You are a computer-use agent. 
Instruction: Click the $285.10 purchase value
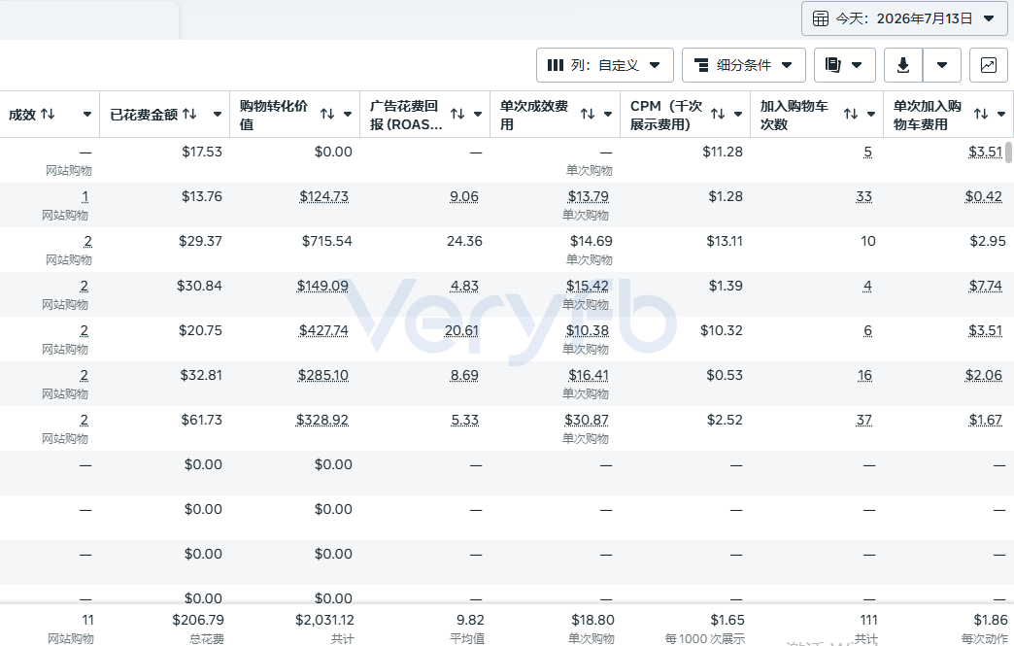323,375
